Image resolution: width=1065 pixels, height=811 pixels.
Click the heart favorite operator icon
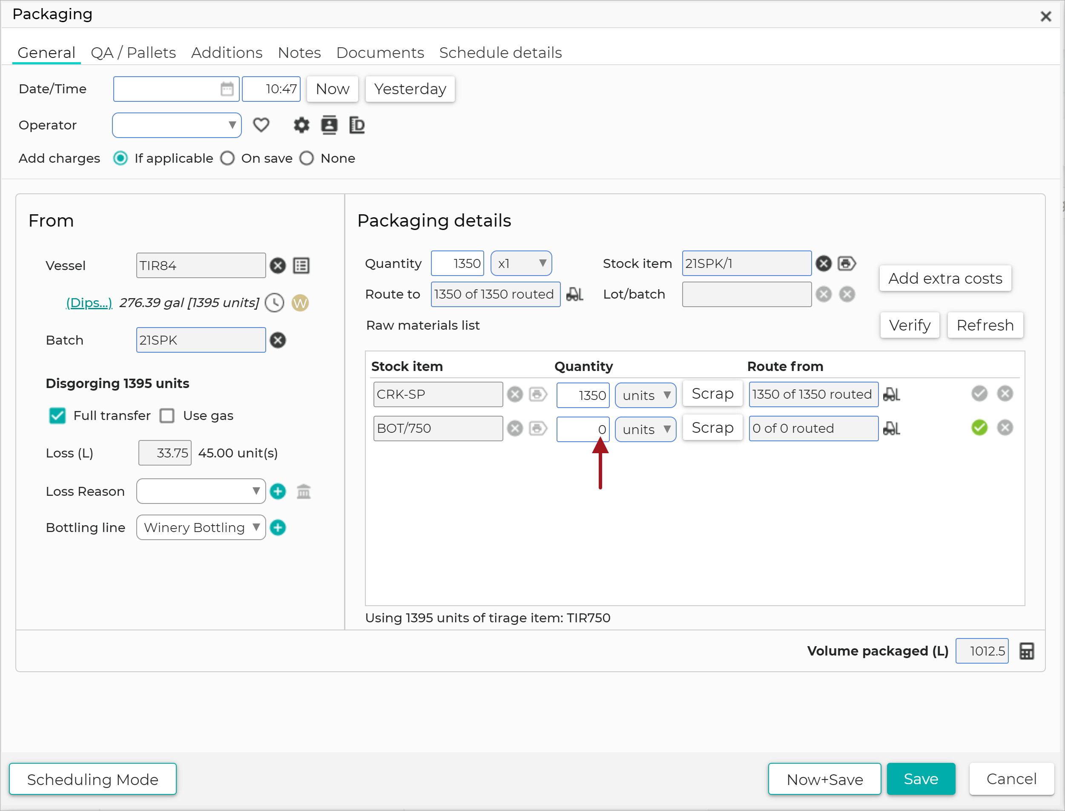point(261,125)
